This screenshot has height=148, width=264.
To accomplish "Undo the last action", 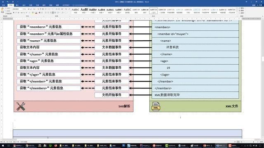I will [x=7, y=2].
